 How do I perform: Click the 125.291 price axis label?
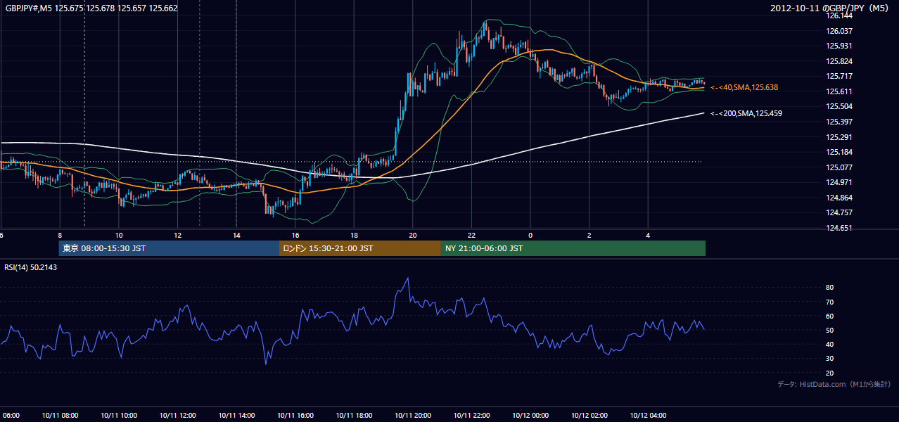[840, 137]
